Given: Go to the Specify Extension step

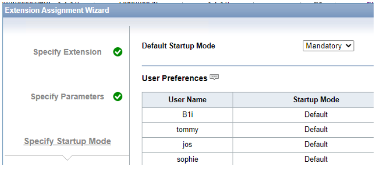Looking at the screenshot, I should point(67,52).
